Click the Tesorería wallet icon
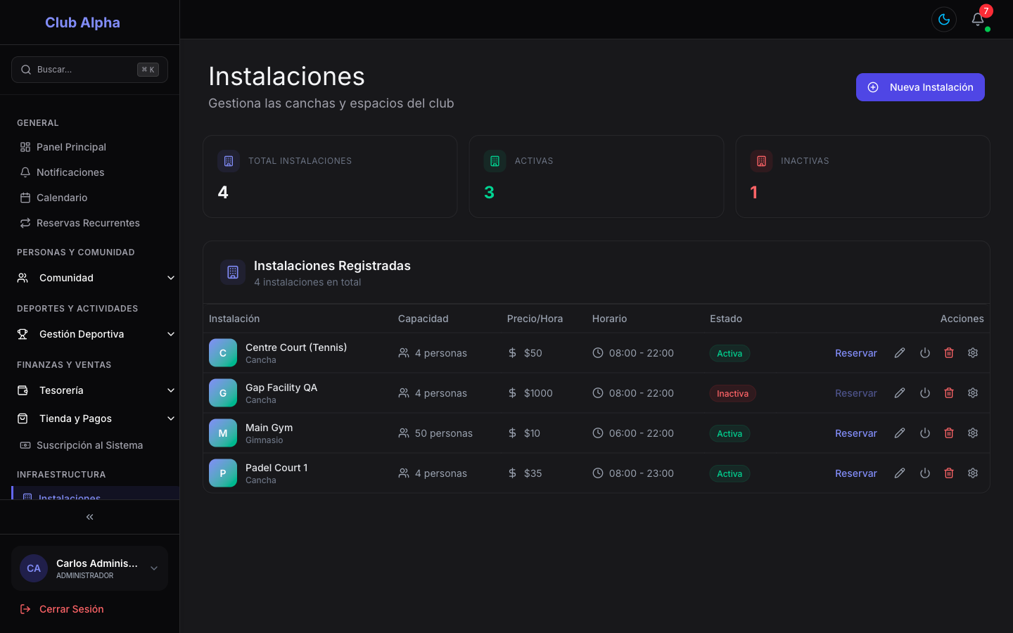The width and height of the screenshot is (1013, 633). pos(23,390)
